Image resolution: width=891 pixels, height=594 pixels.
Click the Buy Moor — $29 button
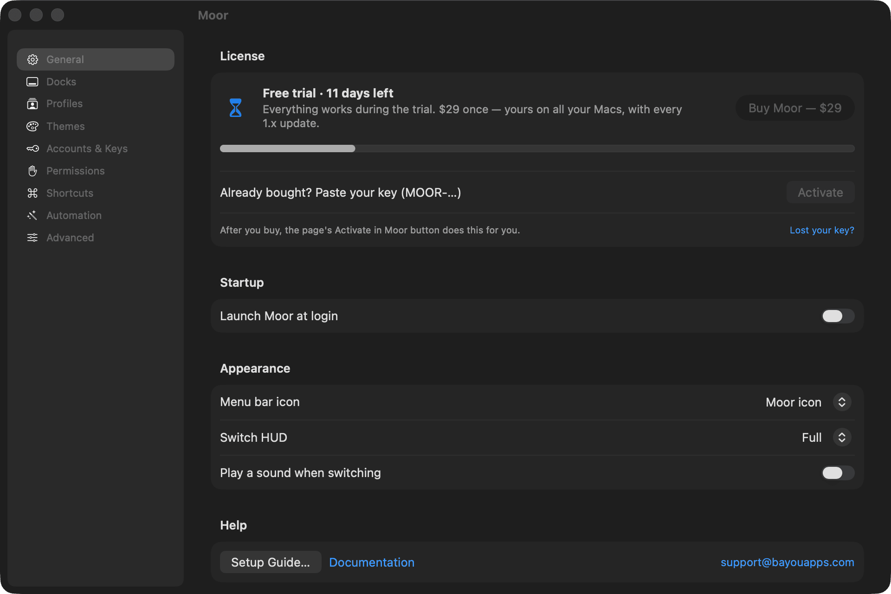(x=795, y=108)
